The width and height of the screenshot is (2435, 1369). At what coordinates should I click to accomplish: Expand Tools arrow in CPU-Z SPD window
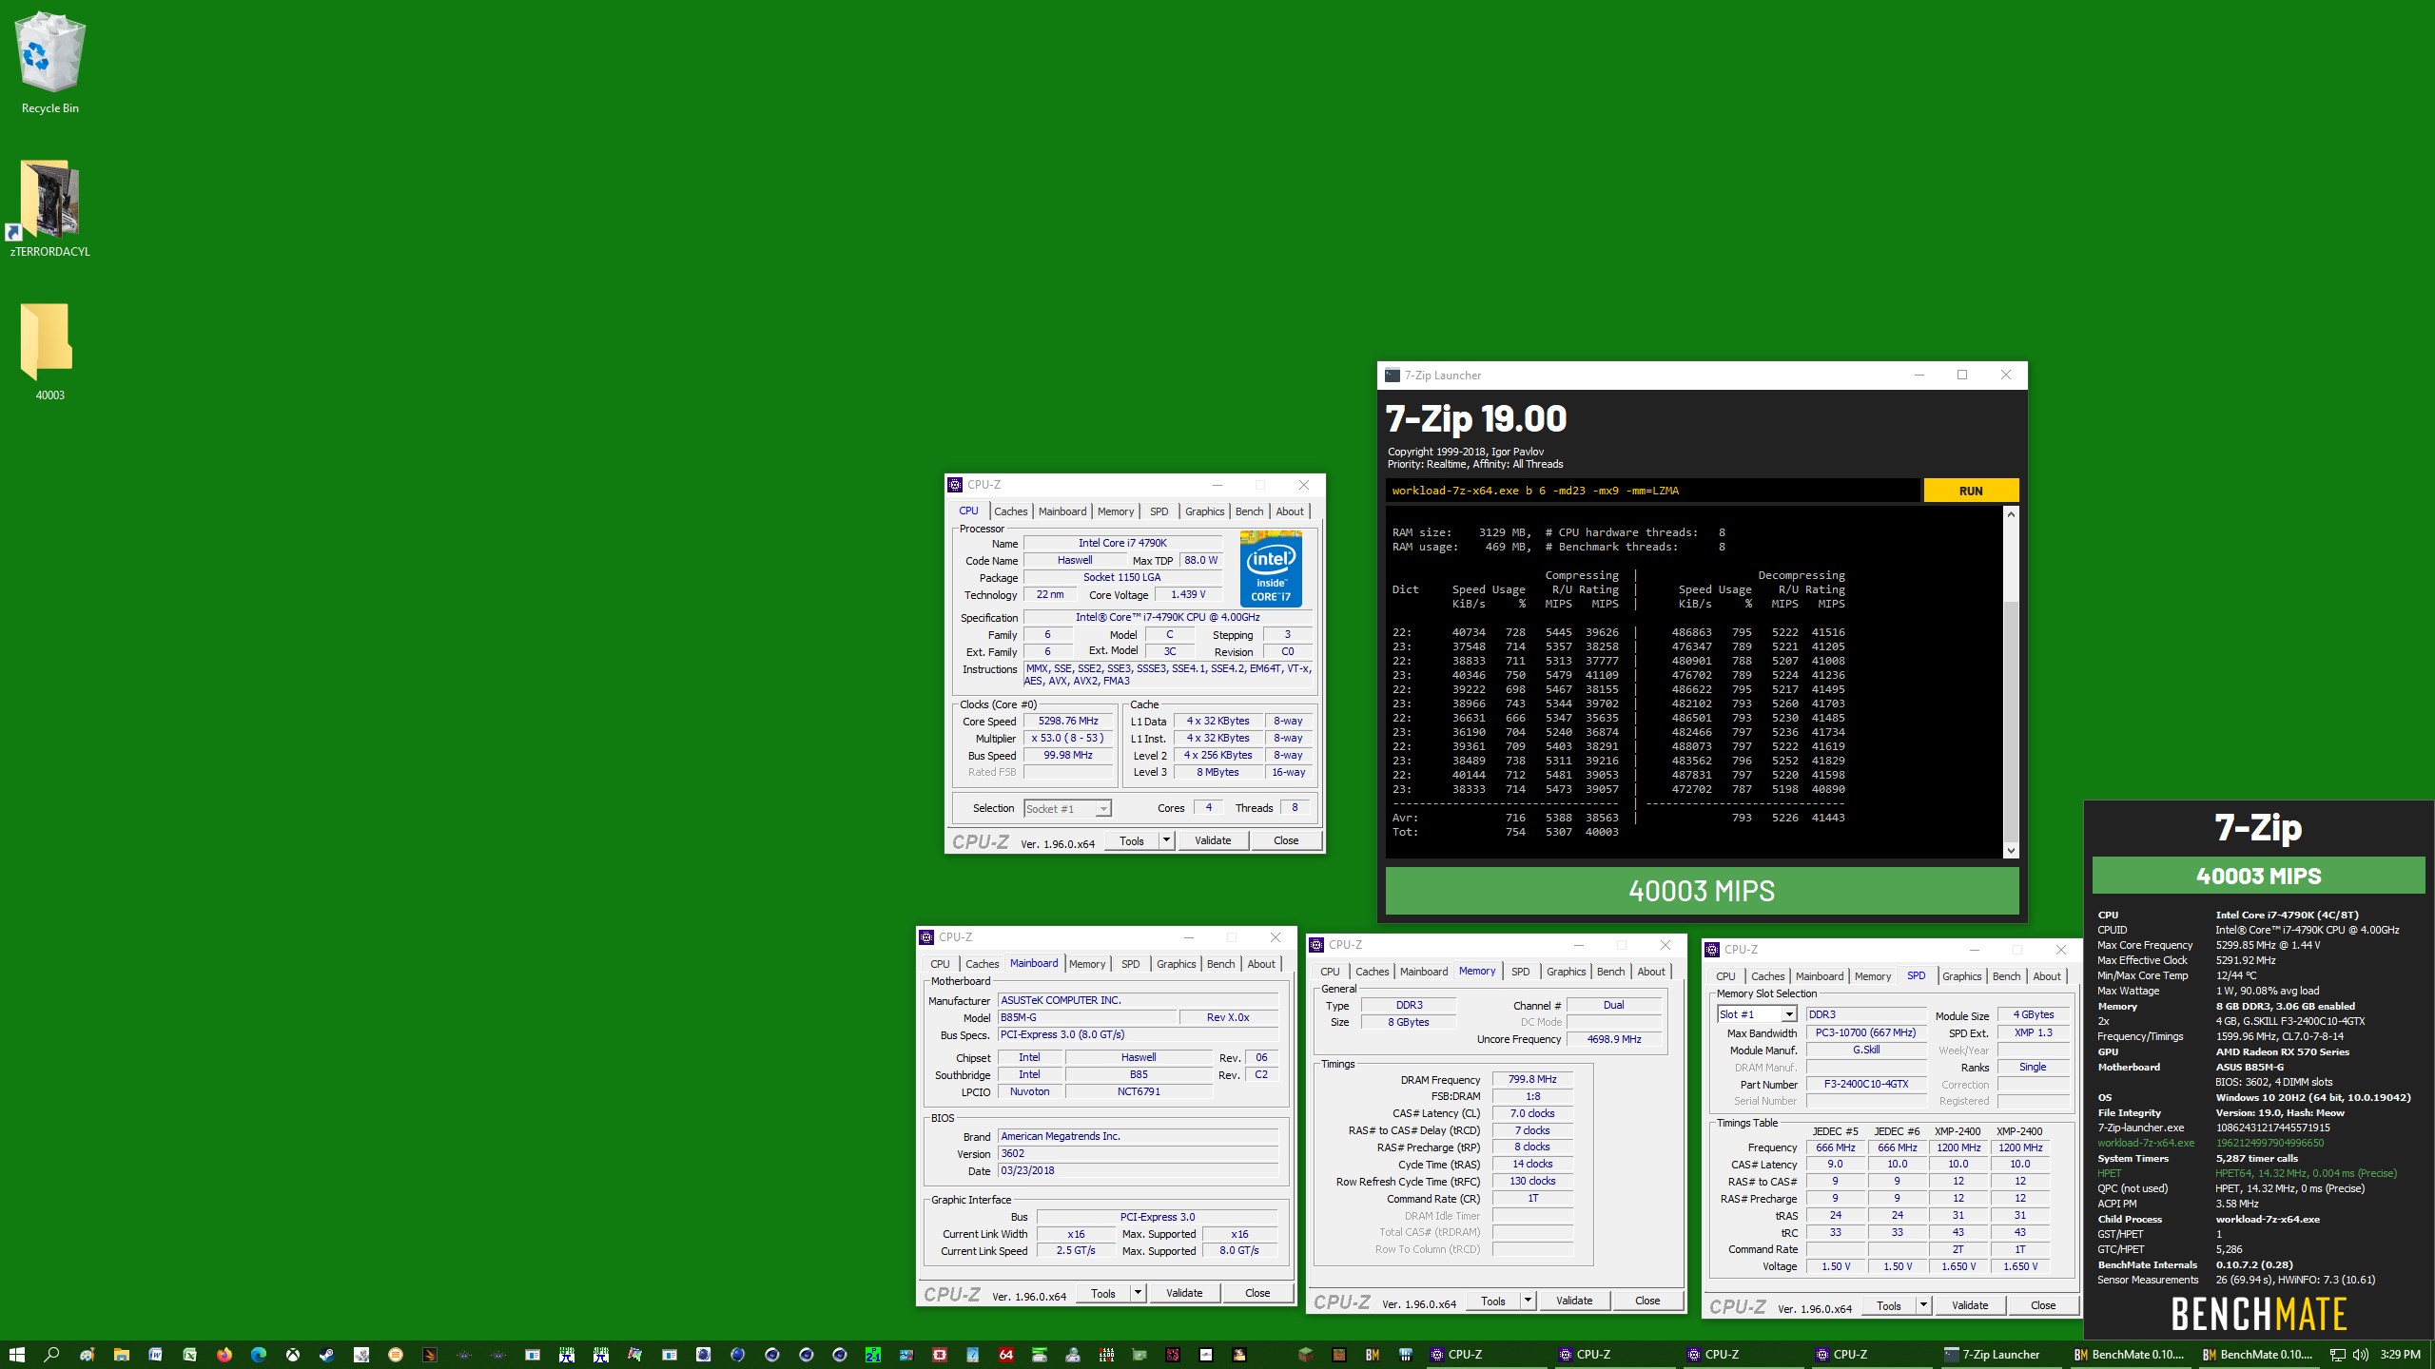pyautogui.click(x=1924, y=1305)
